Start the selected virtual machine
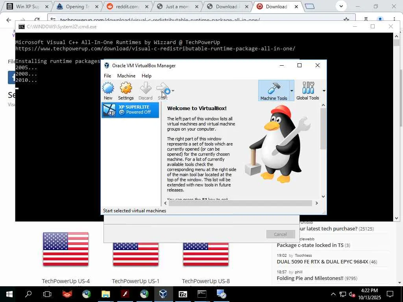This screenshot has height=302, width=403. tap(163, 91)
